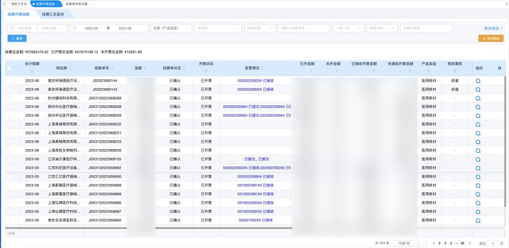Check the row for JSX3132023056690
The width and height of the screenshot is (509, 248).
pos(10,177)
